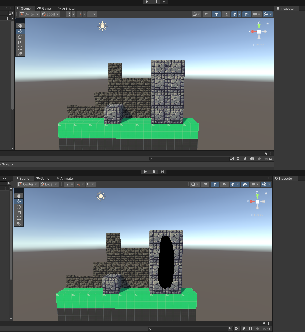Select the Rect tool in upper Scene view
Image resolution: width=305 pixels, height=332 pixels.
[x=20, y=48]
